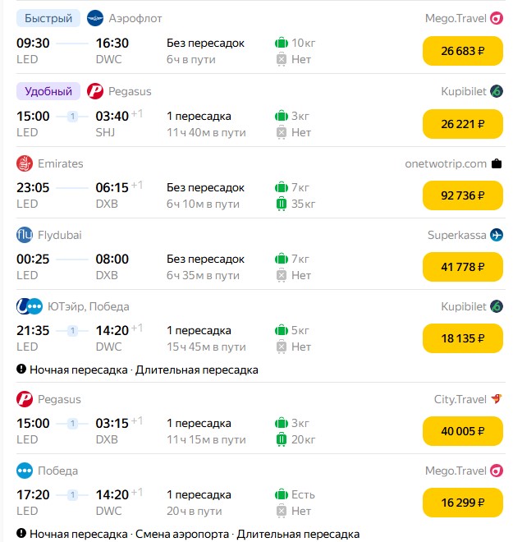Click the Emirates airline logo icon
The height and width of the screenshot is (542, 513).
point(25,163)
